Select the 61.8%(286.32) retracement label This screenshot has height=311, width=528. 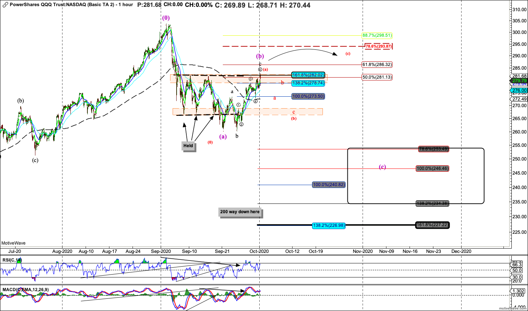point(377,65)
